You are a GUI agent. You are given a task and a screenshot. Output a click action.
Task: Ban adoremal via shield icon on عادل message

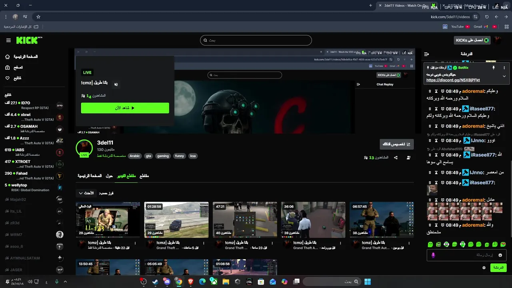point(443,200)
